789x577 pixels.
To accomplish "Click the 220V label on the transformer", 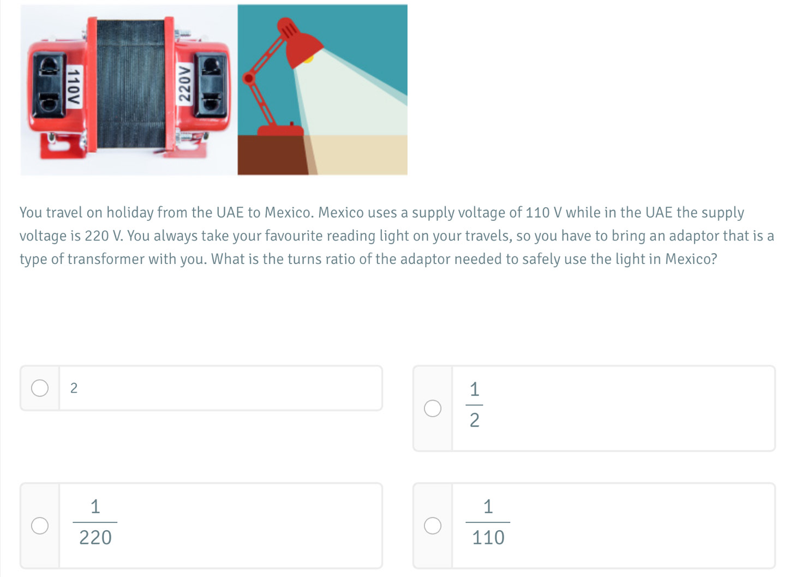I will click(186, 83).
